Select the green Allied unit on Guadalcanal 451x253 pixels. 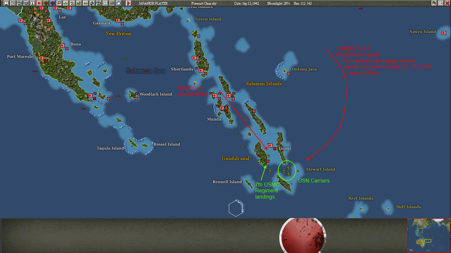coord(260,161)
